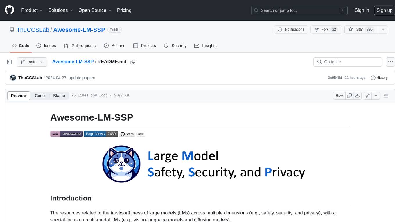
Task: Open the Raw file view
Action: coord(339,96)
